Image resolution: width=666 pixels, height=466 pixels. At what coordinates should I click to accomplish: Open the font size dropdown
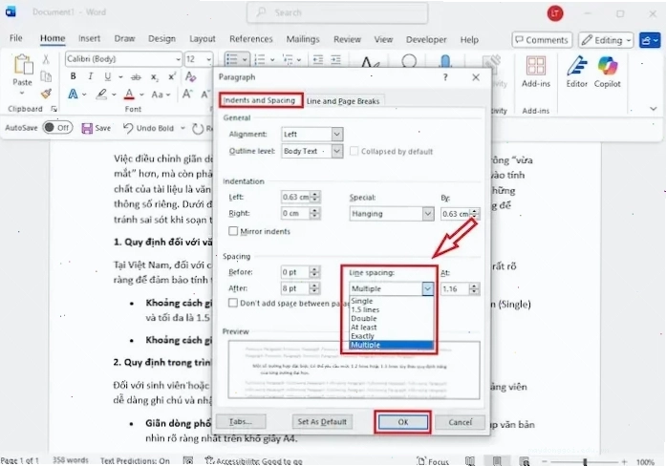[209, 59]
